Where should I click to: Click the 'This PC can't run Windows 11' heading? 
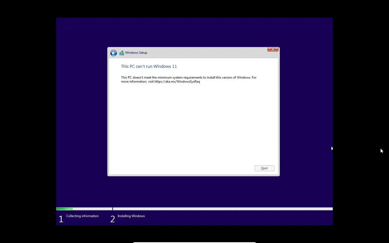tap(149, 66)
